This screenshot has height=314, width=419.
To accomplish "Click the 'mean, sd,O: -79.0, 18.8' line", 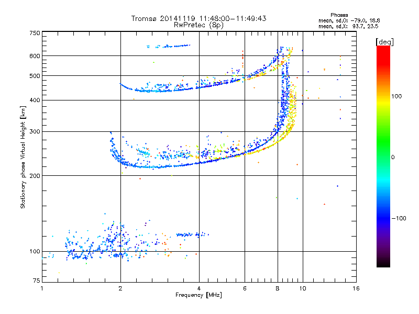I will (x=349, y=20).
